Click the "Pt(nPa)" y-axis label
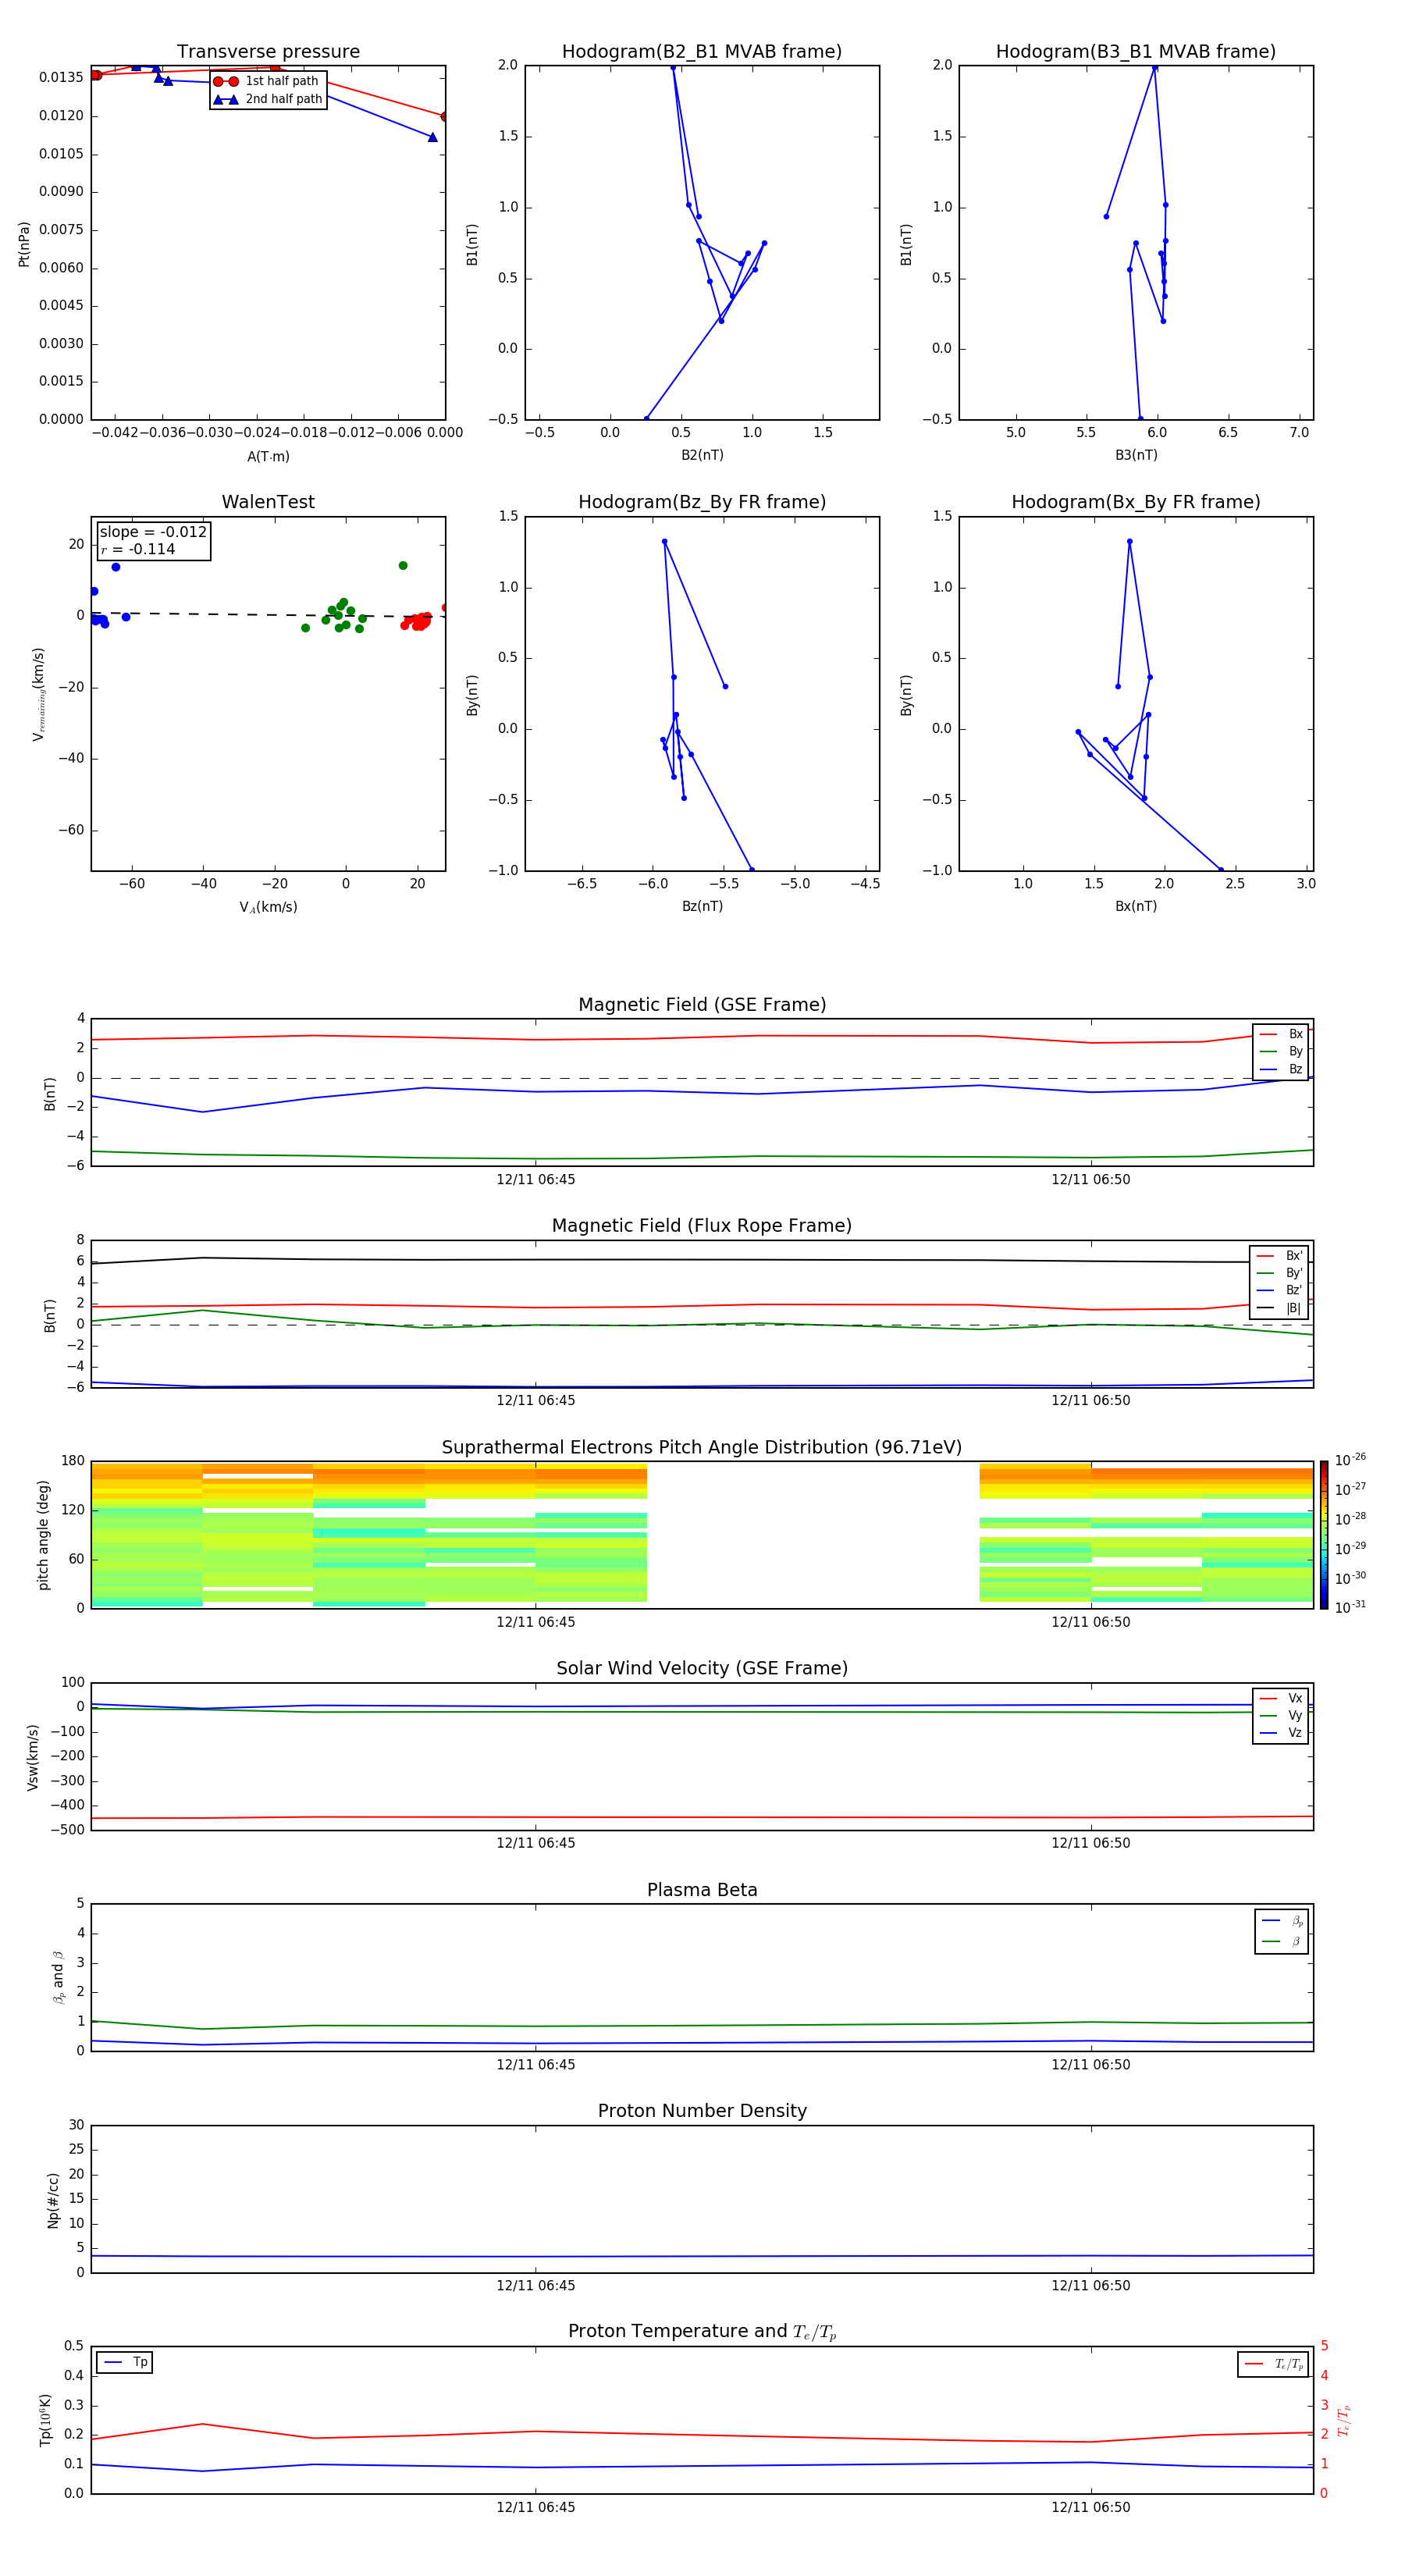This screenshot has width=1405, height=2576. click(24, 244)
